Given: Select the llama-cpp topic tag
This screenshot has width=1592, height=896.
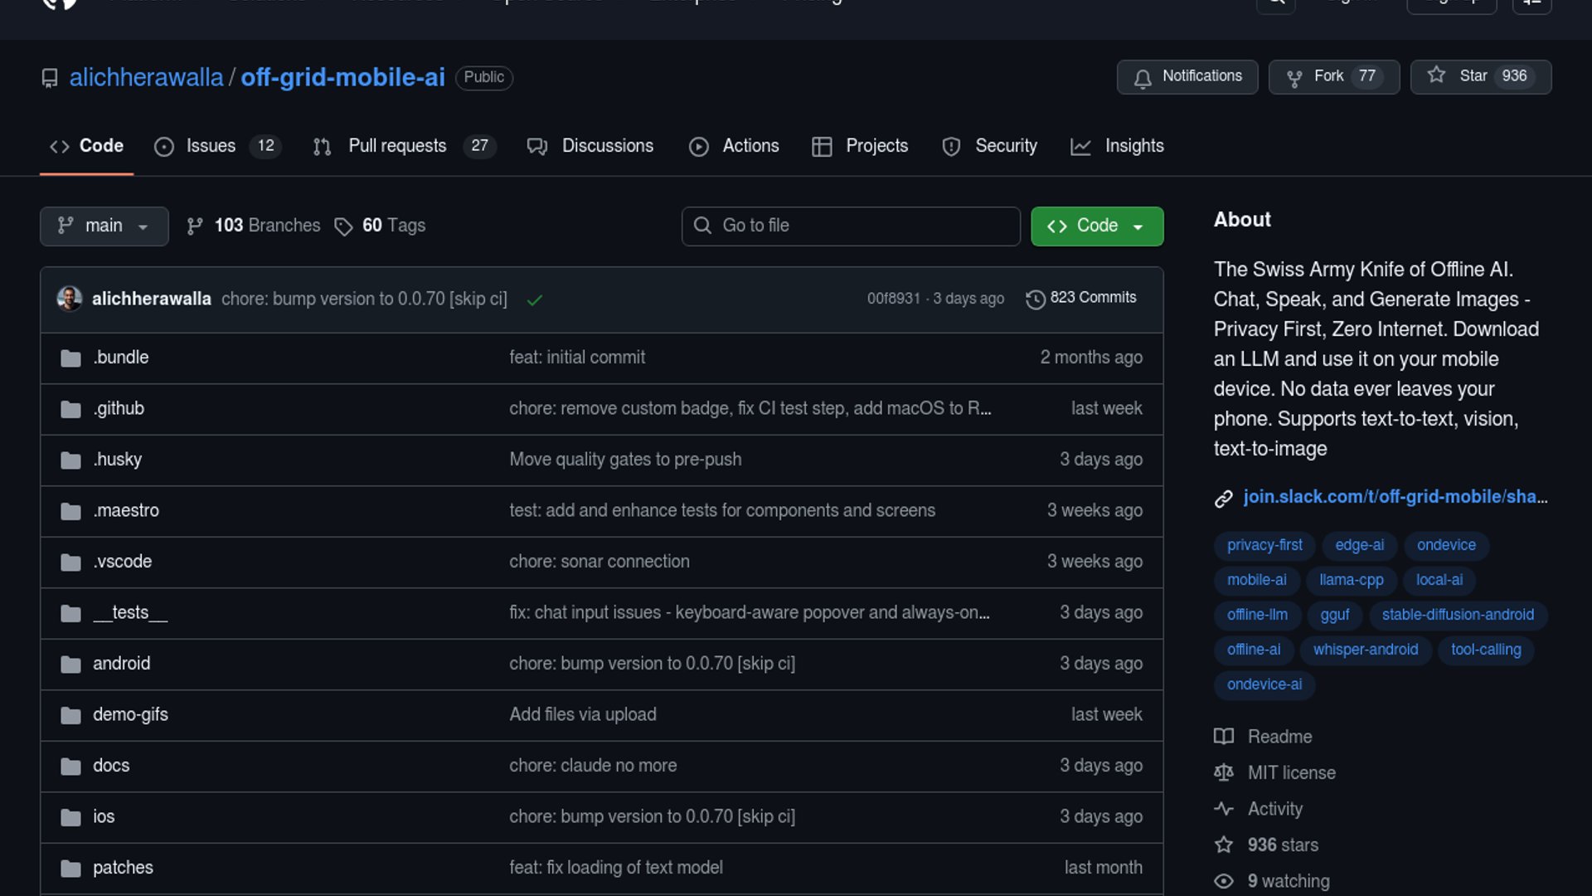Looking at the screenshot, I should point(1351,580).
